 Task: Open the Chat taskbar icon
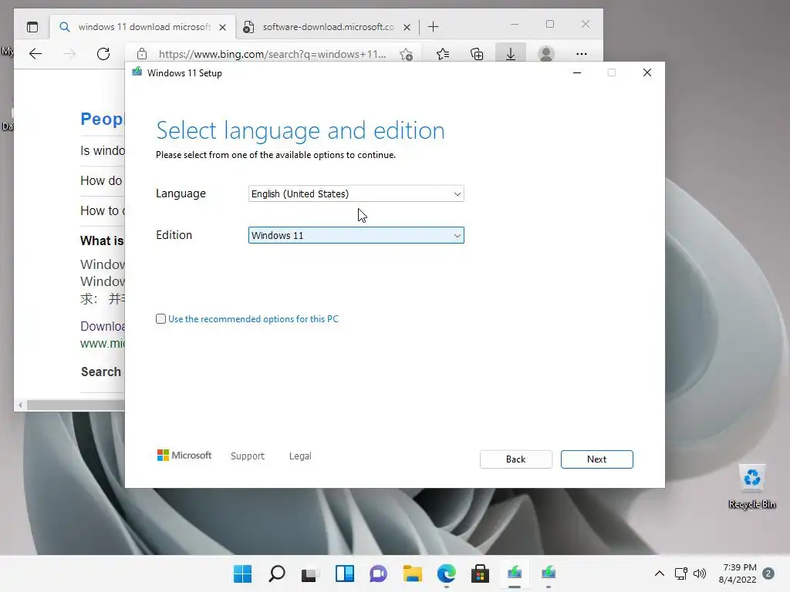[378, 573]
